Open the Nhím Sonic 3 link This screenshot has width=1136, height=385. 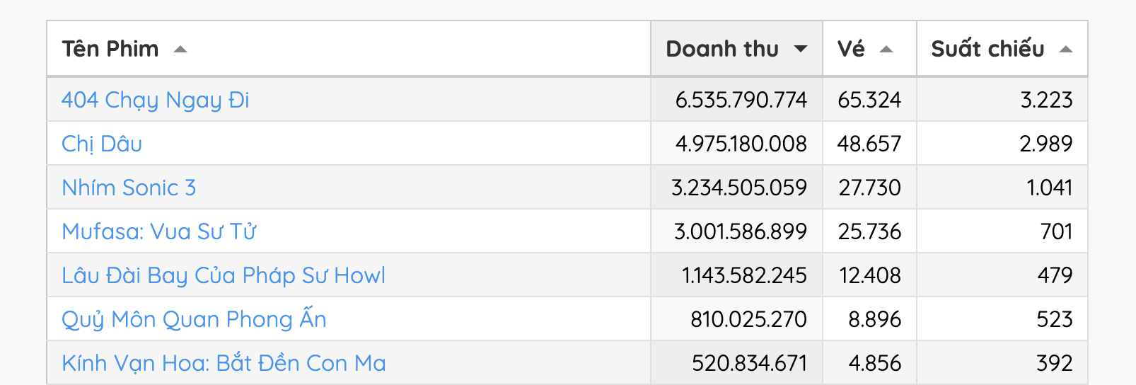point(129,188)
